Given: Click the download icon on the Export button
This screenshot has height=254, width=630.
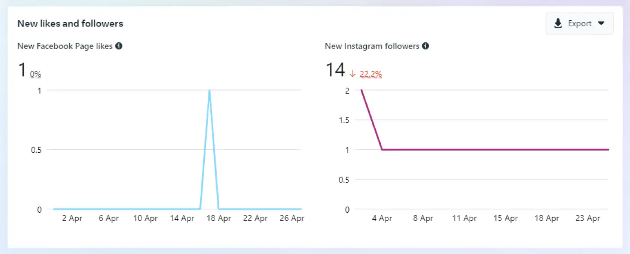Looking at the screenshot, I should 558,23.
